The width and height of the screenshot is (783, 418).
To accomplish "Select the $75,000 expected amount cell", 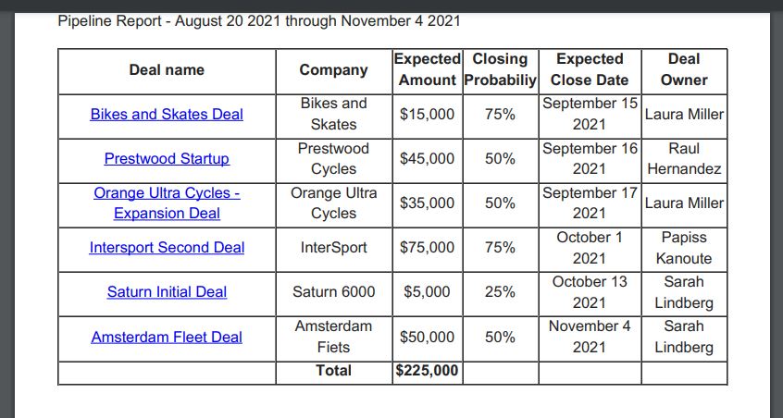I will coord(427,248).
